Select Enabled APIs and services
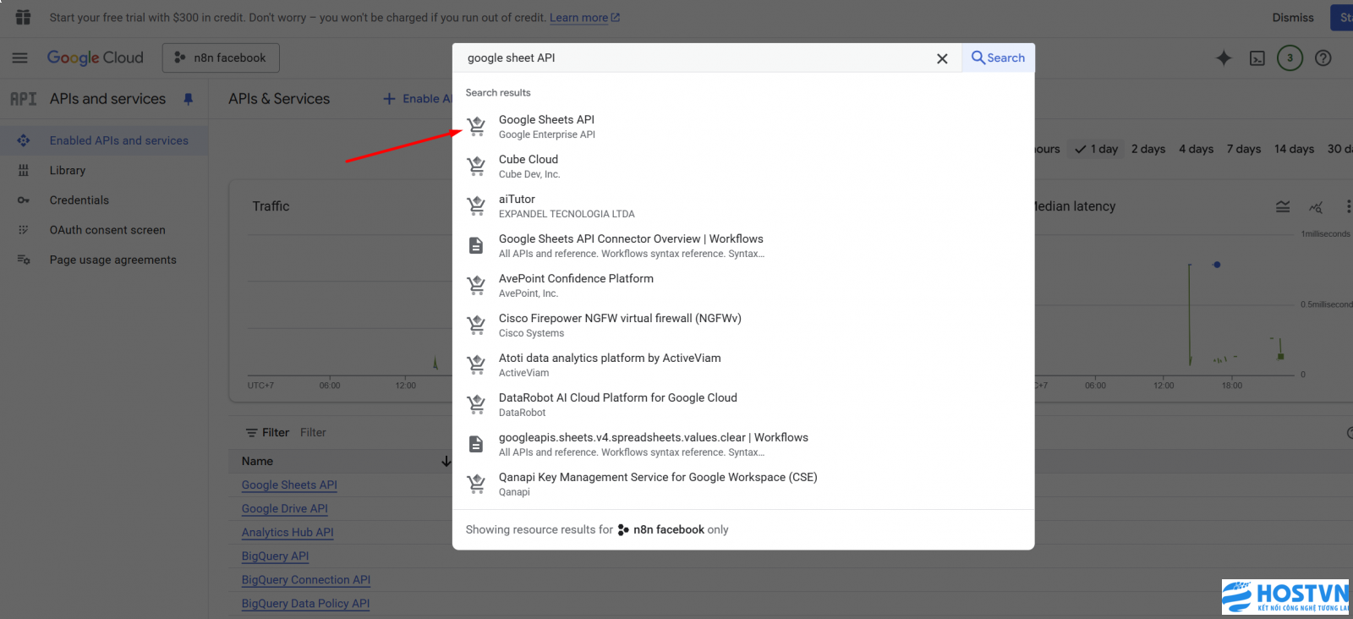The image size is (1353, 619). click(103, 140)
